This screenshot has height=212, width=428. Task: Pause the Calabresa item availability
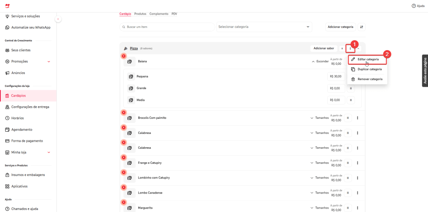(348, 133)
